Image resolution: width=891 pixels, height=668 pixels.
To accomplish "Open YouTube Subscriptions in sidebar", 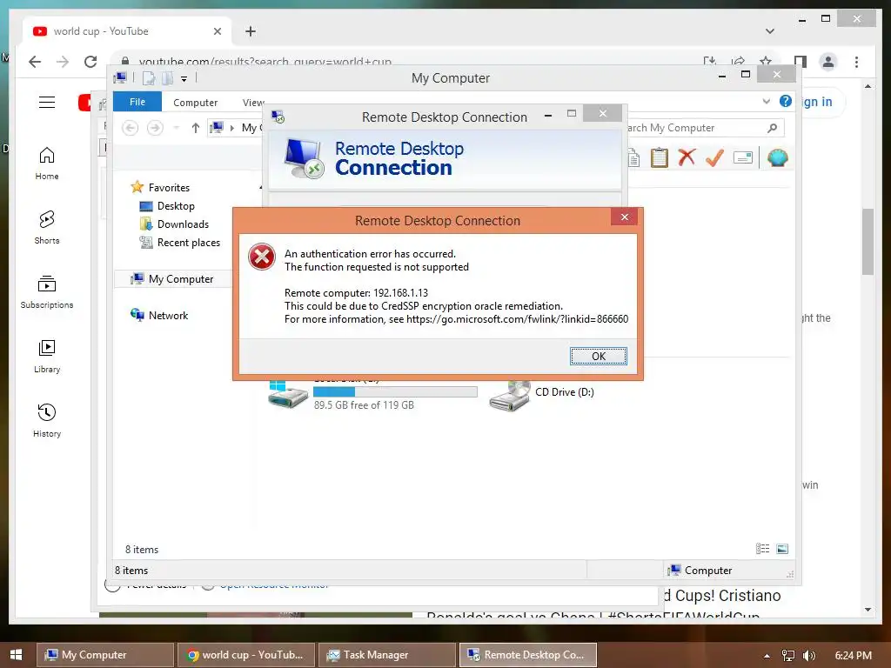I will pyautogui.click(x=47, y=292).
